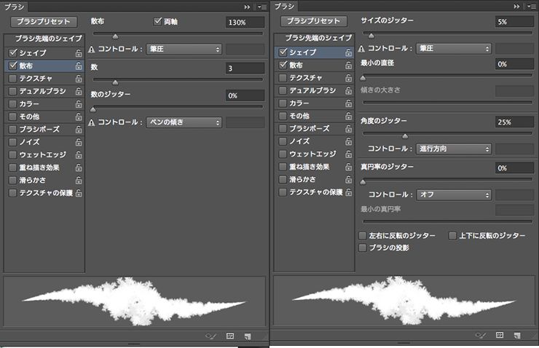Open the left brush panel flyout menu icon
The width and height of the screenshot is (539, 348).
click(x=260, y=6)
